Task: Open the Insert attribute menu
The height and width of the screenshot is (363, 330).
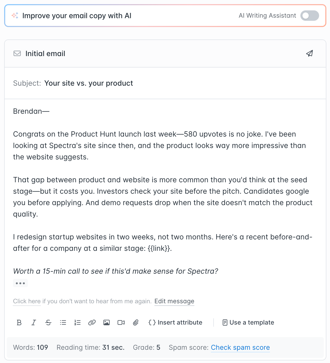Action: click(x=175, y=322)
